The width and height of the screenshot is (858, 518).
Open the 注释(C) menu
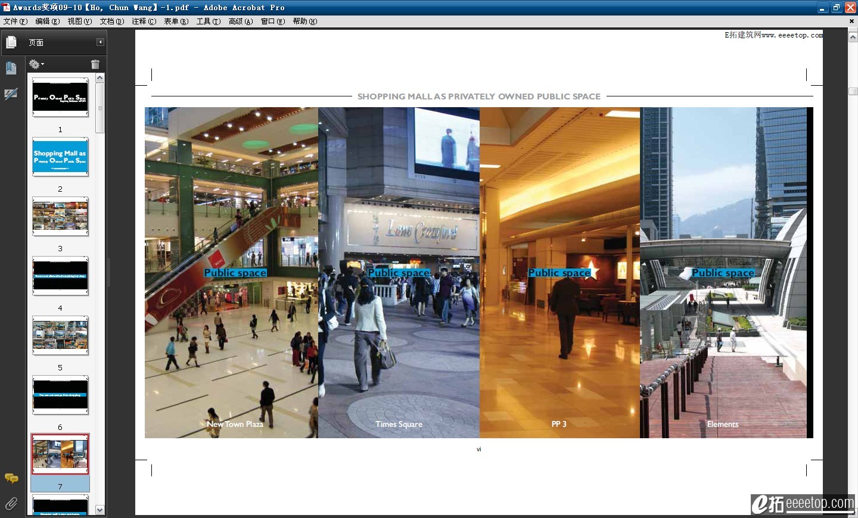(144, 21)
